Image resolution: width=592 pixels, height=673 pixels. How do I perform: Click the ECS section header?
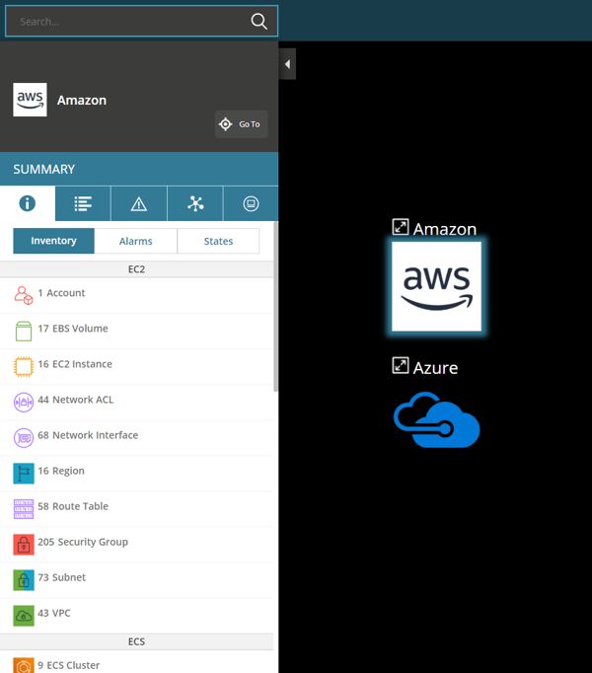click(x=136, y=641)
